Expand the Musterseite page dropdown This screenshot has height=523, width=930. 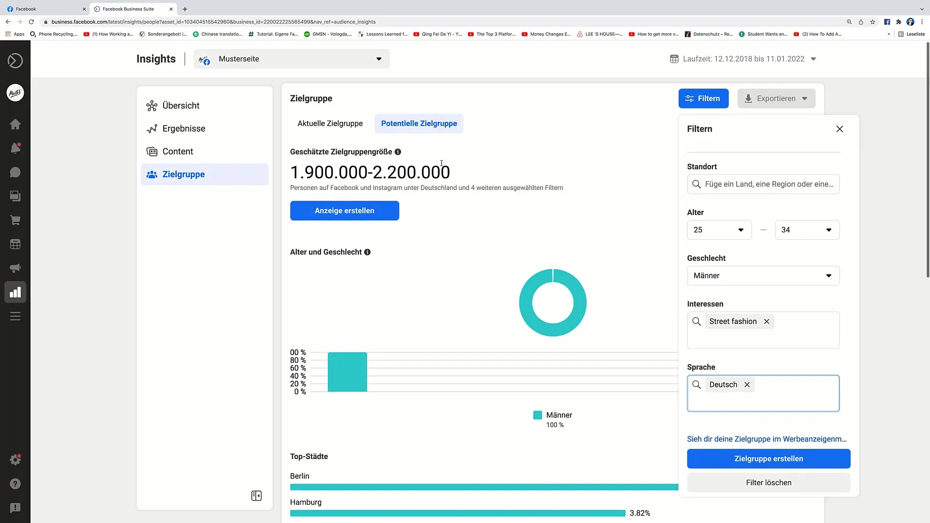(x=378, y=59)
